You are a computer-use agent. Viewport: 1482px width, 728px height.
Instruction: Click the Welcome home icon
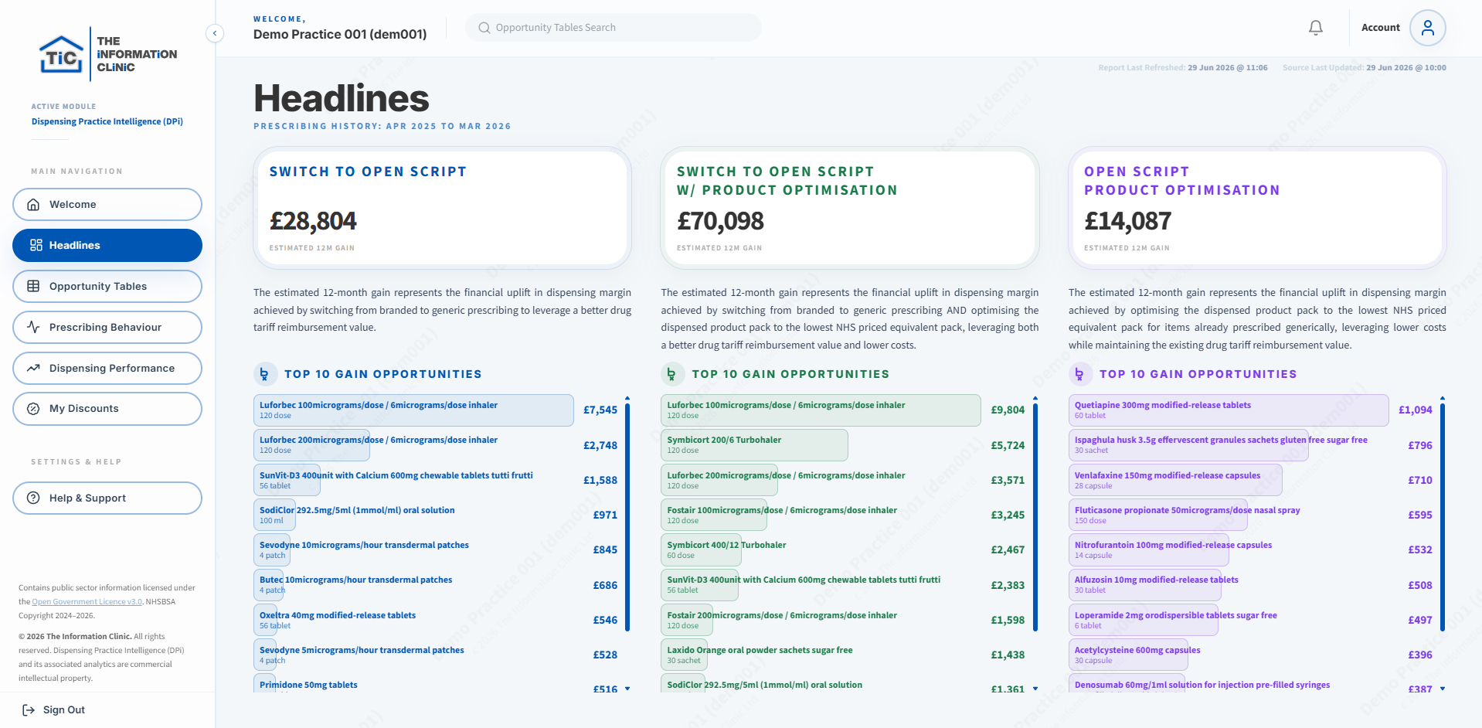point(33,205)
